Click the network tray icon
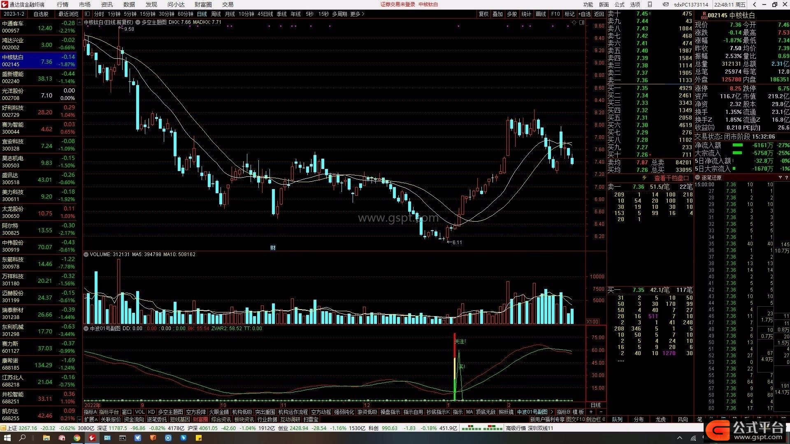Viewport: 790px width, 444px height. (693, 438)
